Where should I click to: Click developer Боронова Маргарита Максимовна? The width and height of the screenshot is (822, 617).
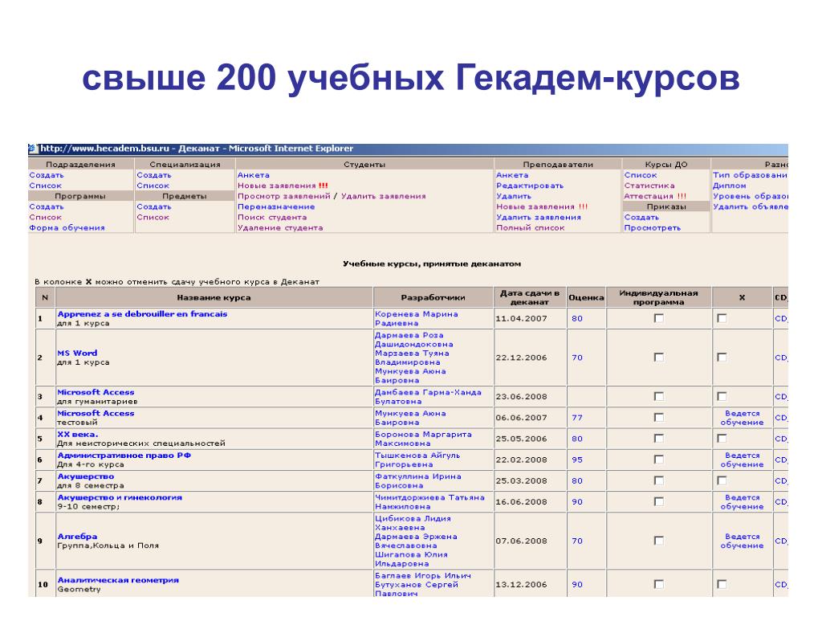pos(423,439)
